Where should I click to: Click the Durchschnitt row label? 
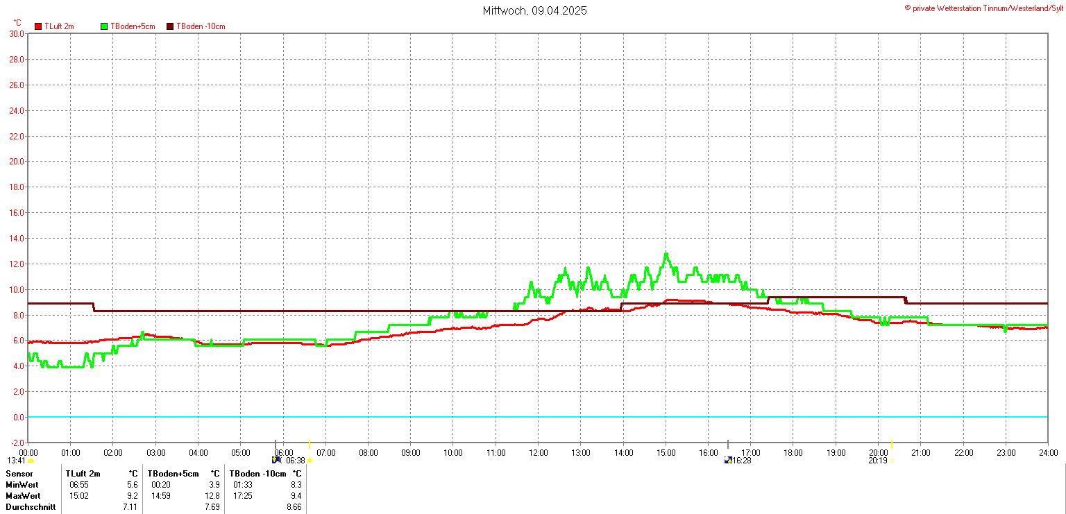pyautogui.click(x=29, y=508)
